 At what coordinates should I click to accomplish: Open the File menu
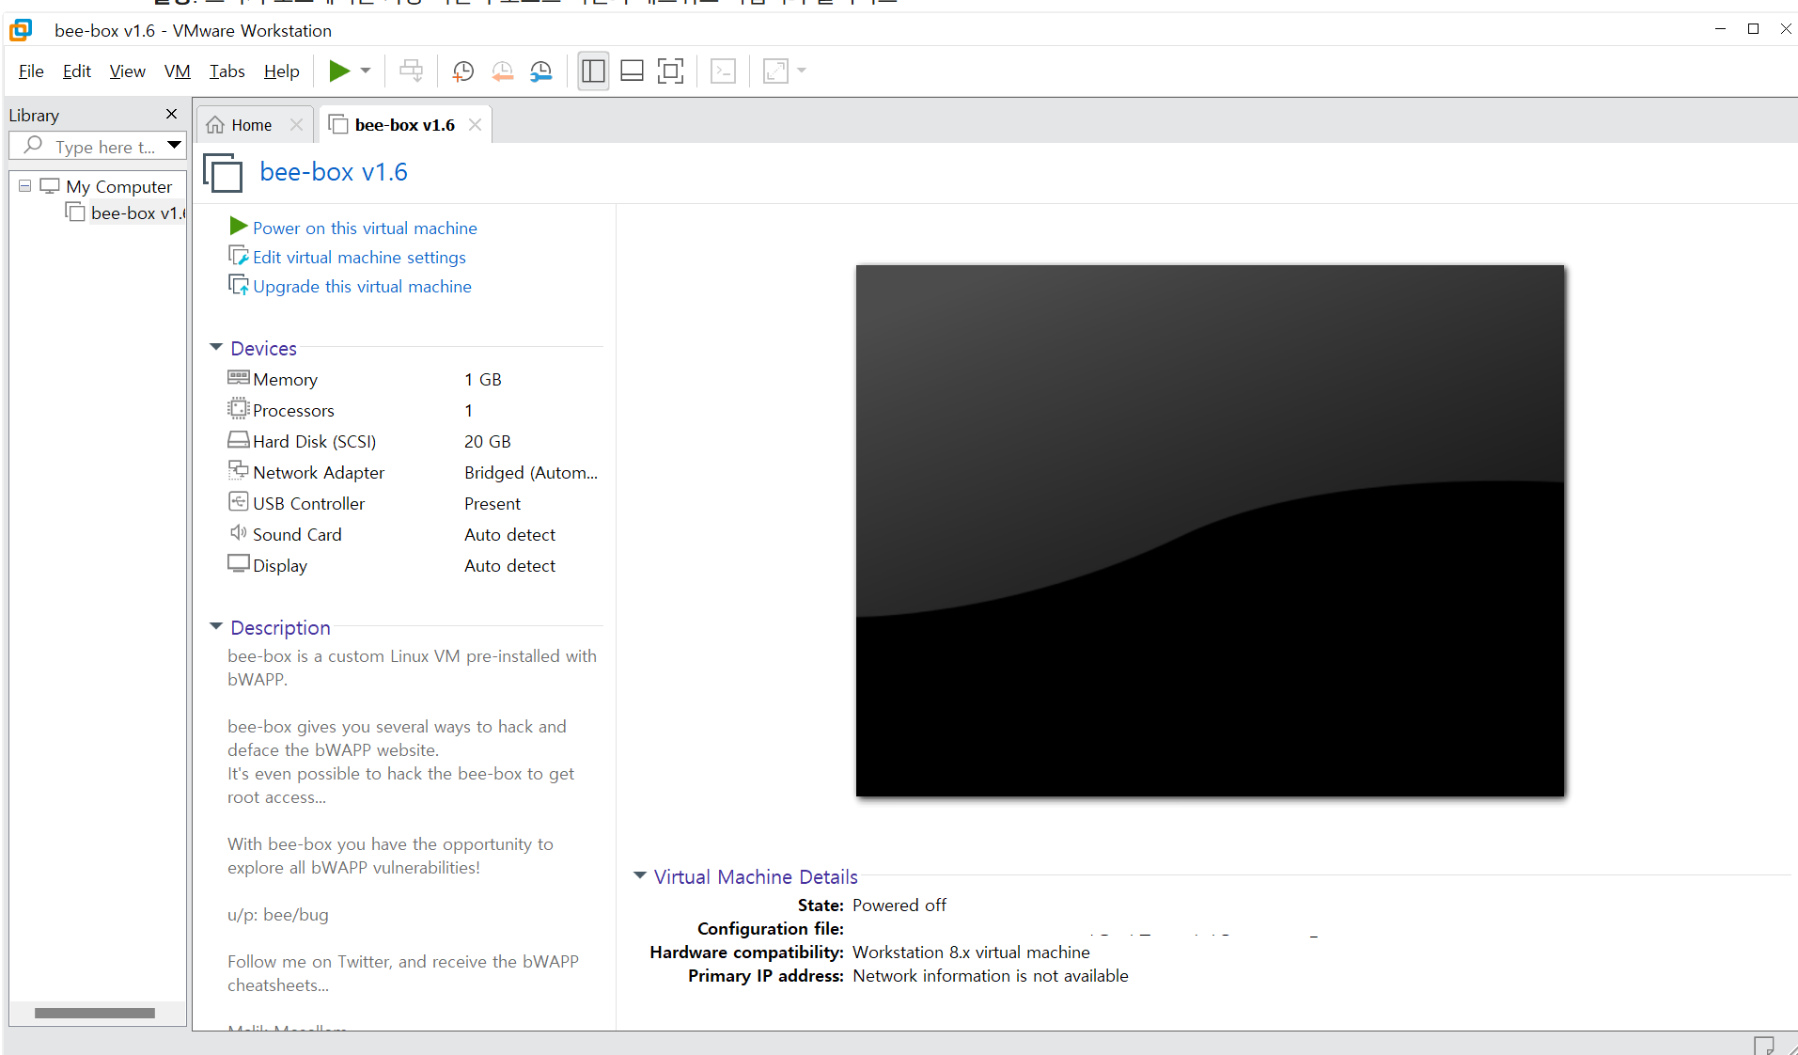pyautogui.click(x=31, y=71)
